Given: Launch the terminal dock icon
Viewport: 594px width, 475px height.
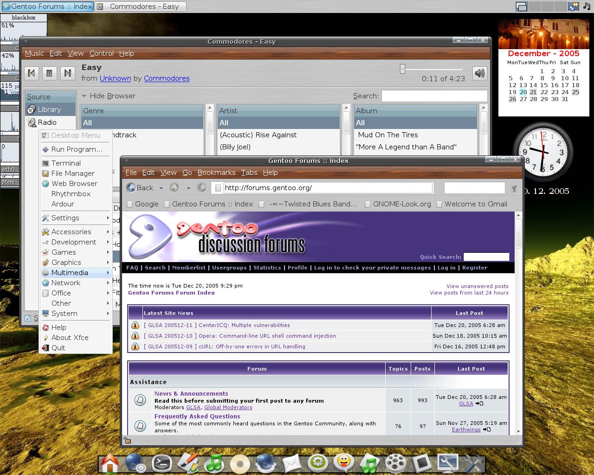Looking at the screenshot, I should click(162, 463).
